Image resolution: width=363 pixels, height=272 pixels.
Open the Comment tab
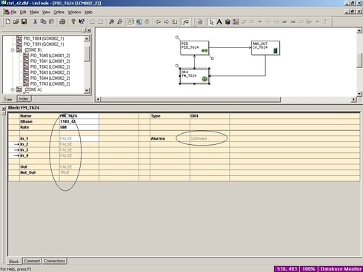tap(32, 261)
